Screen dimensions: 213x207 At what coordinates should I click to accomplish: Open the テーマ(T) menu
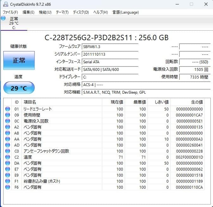(62, 12)
